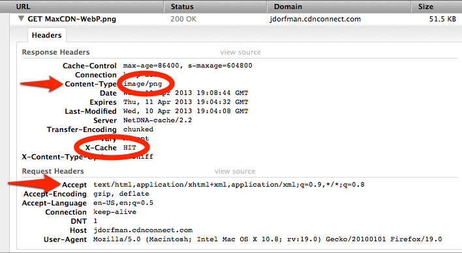Click the Accept-Encoding gzip, deflate value
Viewport: 462px width, 253px height.
click(121, 194)
